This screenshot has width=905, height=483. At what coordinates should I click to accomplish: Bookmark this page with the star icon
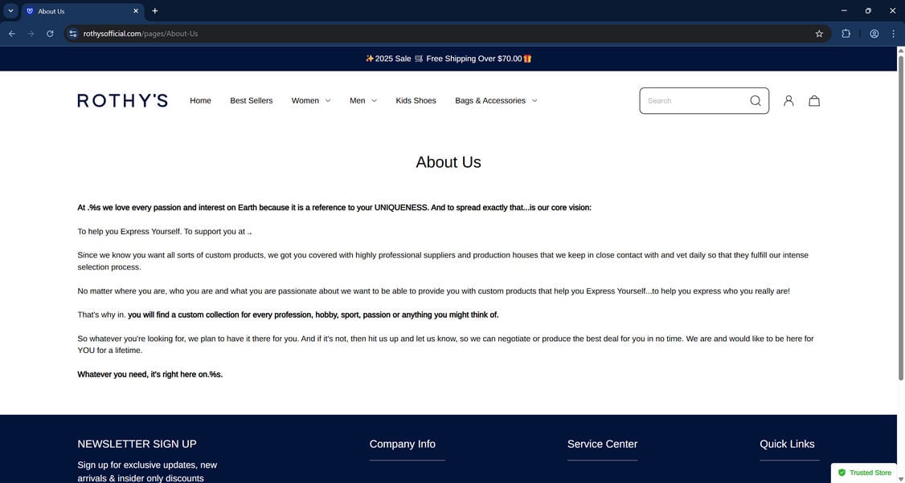tap(817, 32)
